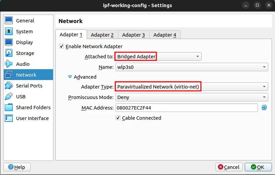Toggle the Enable Network Adapter checkbox
Viewport: 275px width, 175px height.
pos(62,46)
